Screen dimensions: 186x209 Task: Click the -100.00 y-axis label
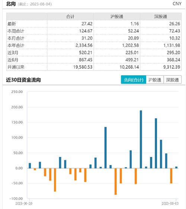[16, 199]
